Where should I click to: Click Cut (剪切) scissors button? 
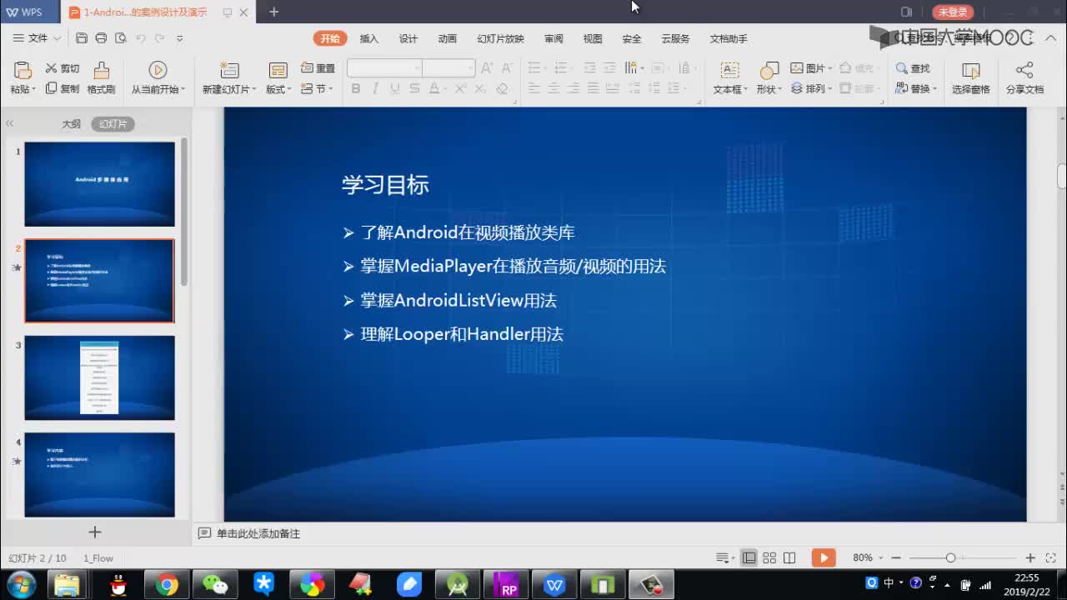coord(63,68)
